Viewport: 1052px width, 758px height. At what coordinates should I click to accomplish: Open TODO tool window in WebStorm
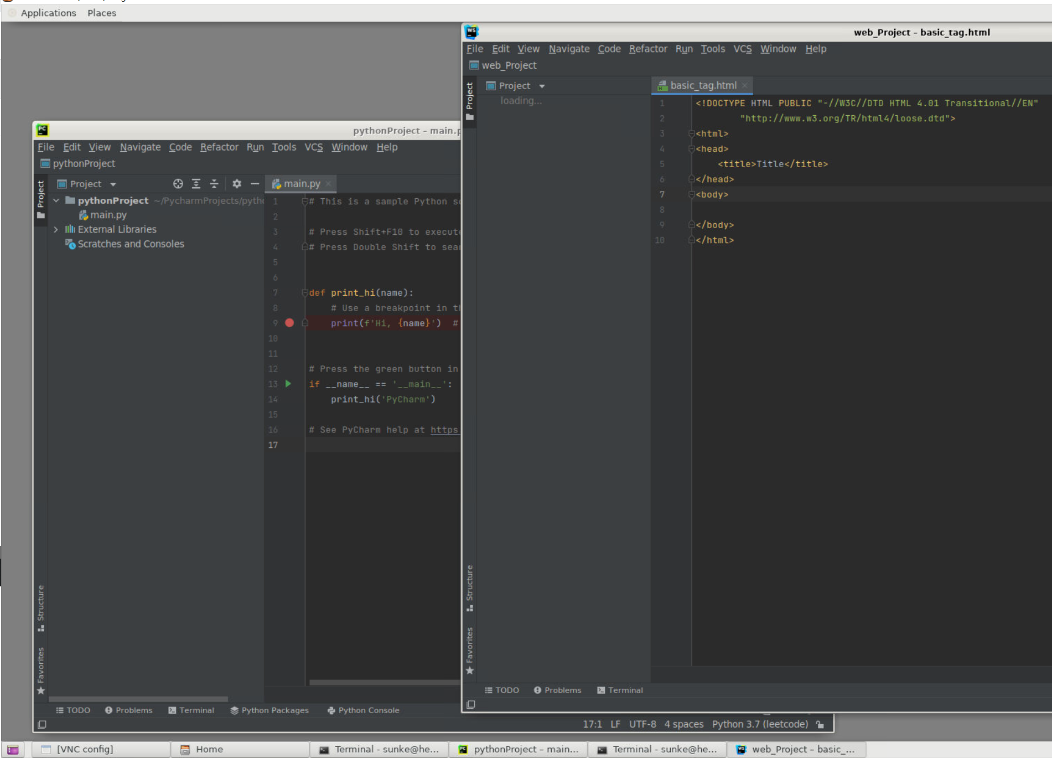click(x=502, y=690)
